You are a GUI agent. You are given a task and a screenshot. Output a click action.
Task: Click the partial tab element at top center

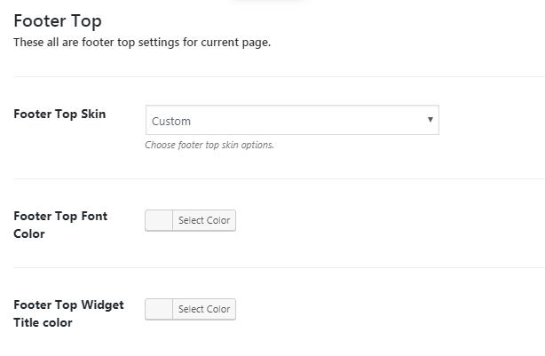pos(266,2)
